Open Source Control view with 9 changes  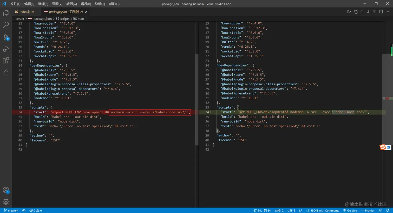point(6,37)
